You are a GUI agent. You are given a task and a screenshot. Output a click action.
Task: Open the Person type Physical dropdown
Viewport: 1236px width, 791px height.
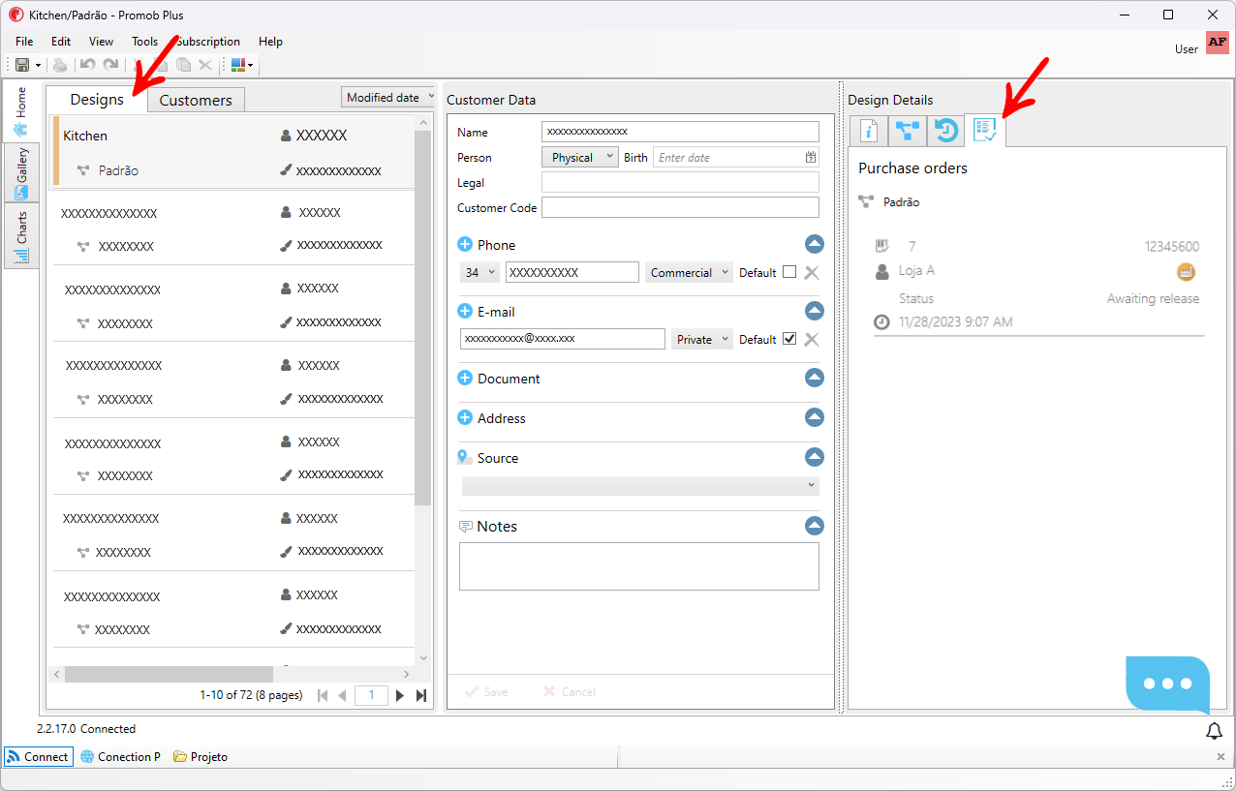tap(579, 157)
